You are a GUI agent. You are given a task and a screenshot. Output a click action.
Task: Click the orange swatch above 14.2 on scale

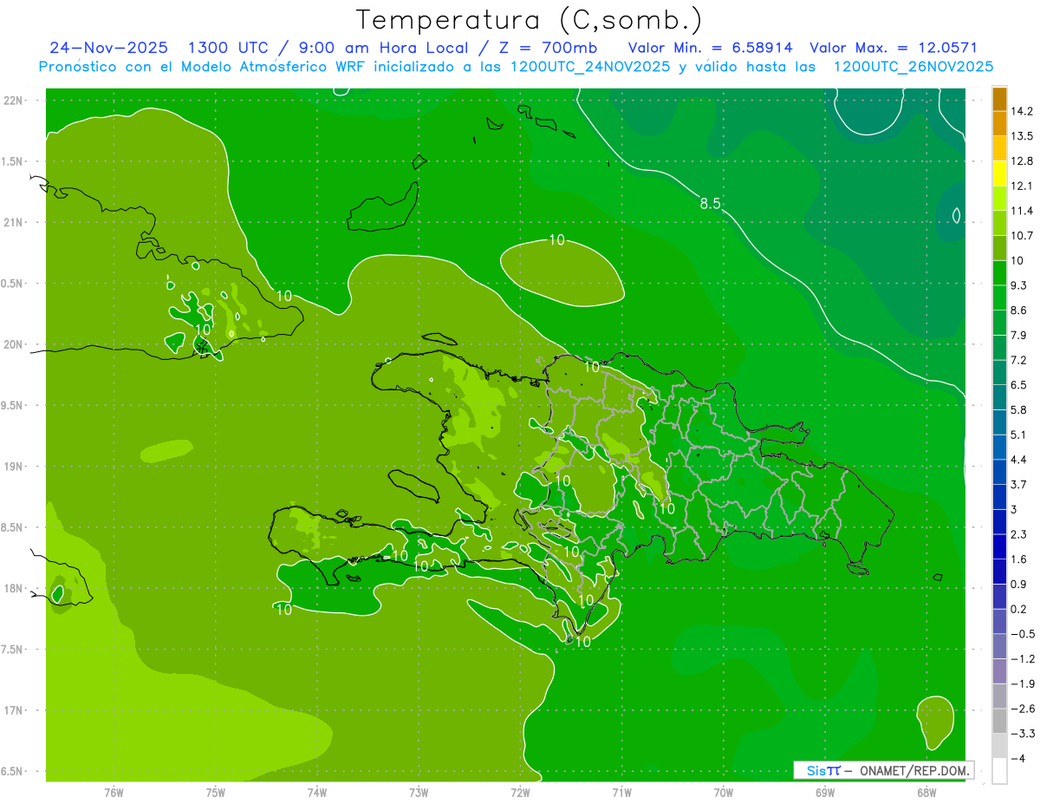coord(999,99)
